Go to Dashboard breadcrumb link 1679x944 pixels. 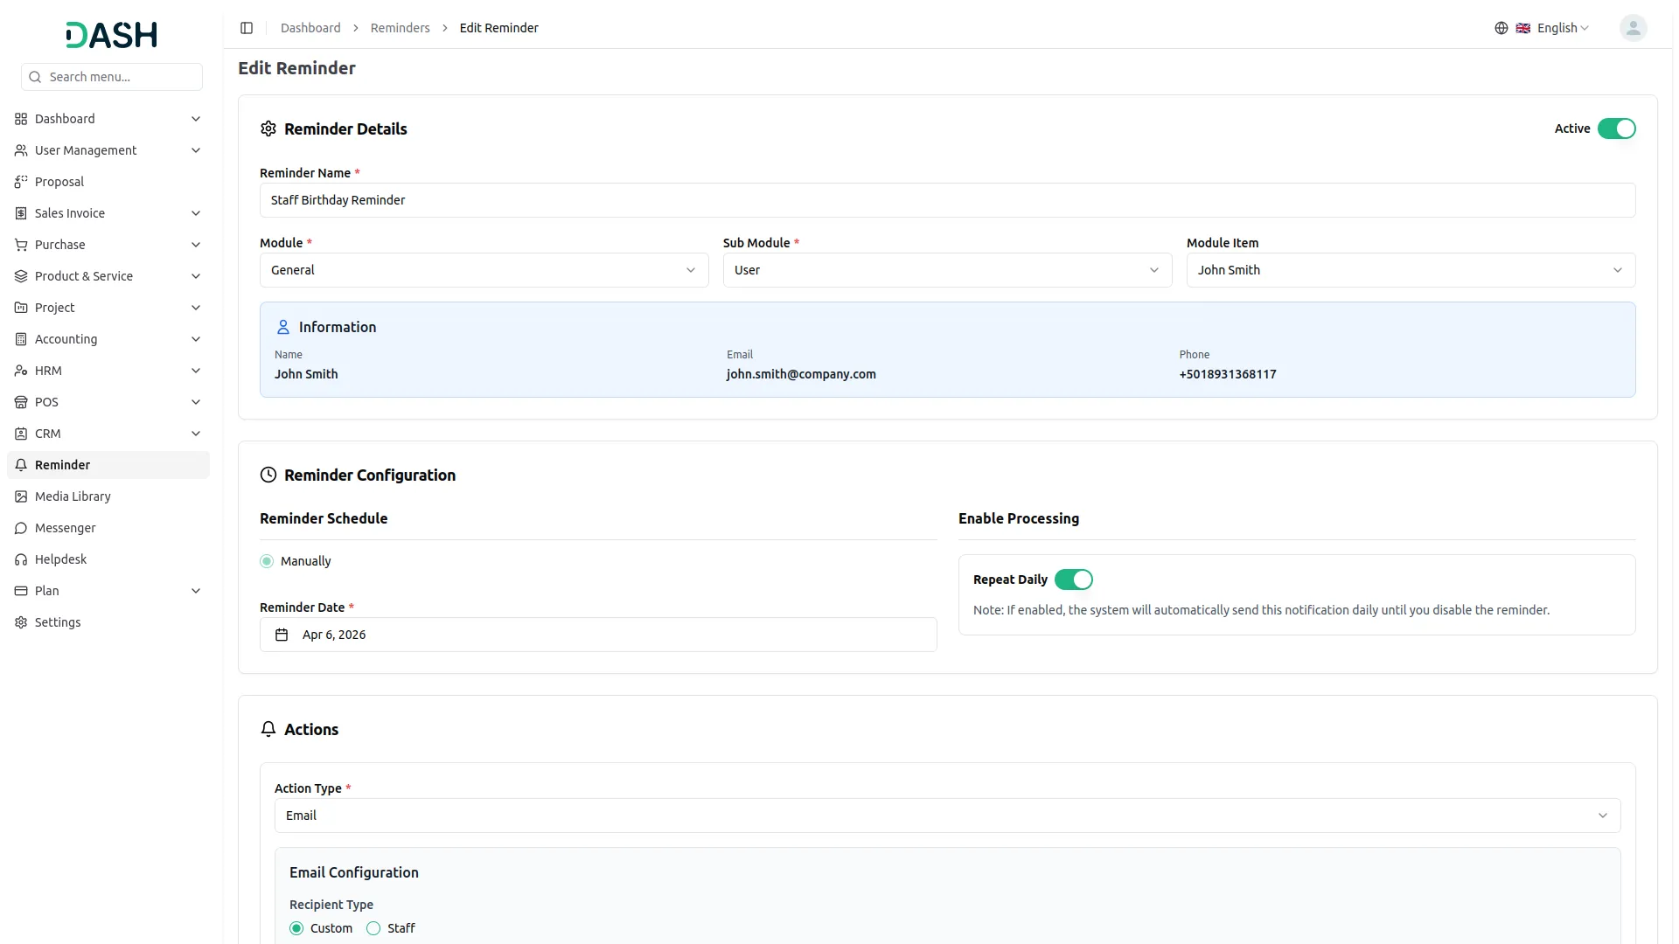click(310, 28)
